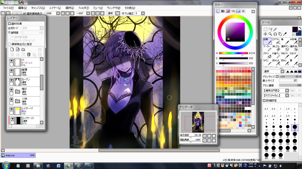Hide the カーテン layer
This screenshot has height=169, width=302.
coord(11,80)
